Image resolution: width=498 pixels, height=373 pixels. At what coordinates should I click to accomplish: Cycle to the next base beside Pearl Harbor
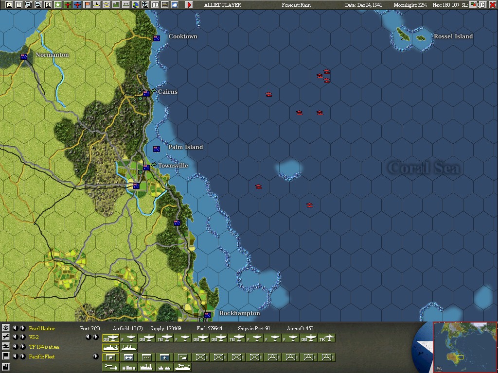coord(22,329)
